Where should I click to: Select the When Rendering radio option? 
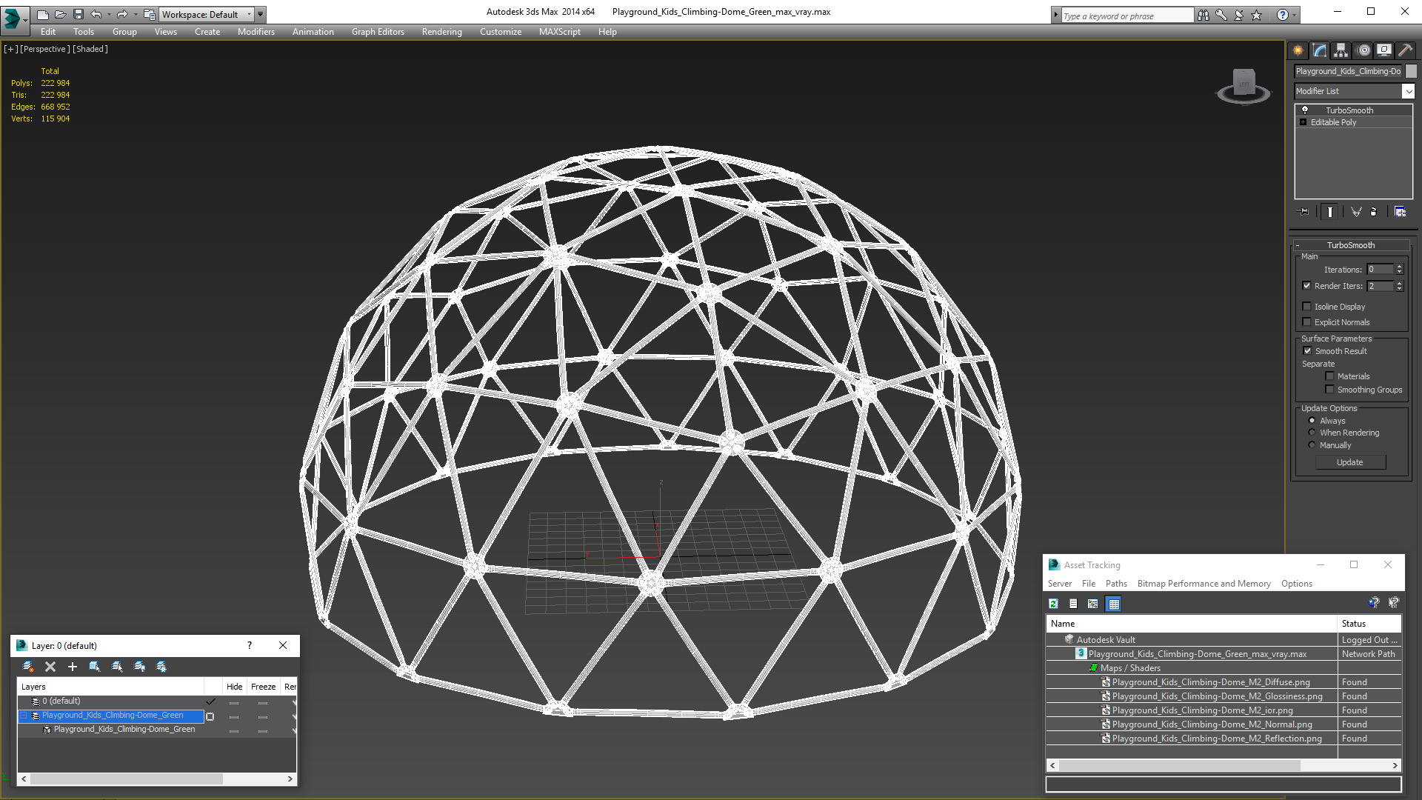pos(1312,433)
